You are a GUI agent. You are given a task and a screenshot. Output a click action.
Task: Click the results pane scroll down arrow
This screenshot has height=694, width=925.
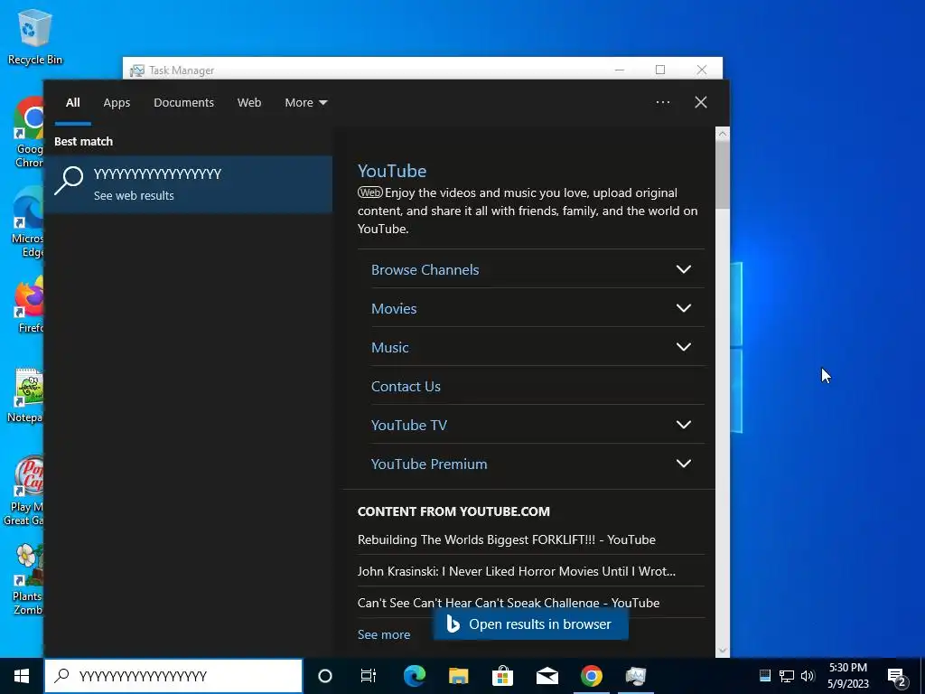722,651
